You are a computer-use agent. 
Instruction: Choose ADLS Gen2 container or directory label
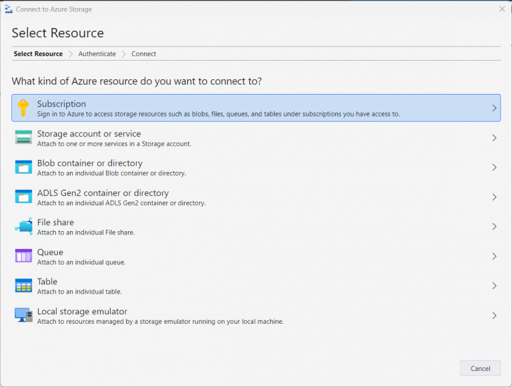pos(103,193)
